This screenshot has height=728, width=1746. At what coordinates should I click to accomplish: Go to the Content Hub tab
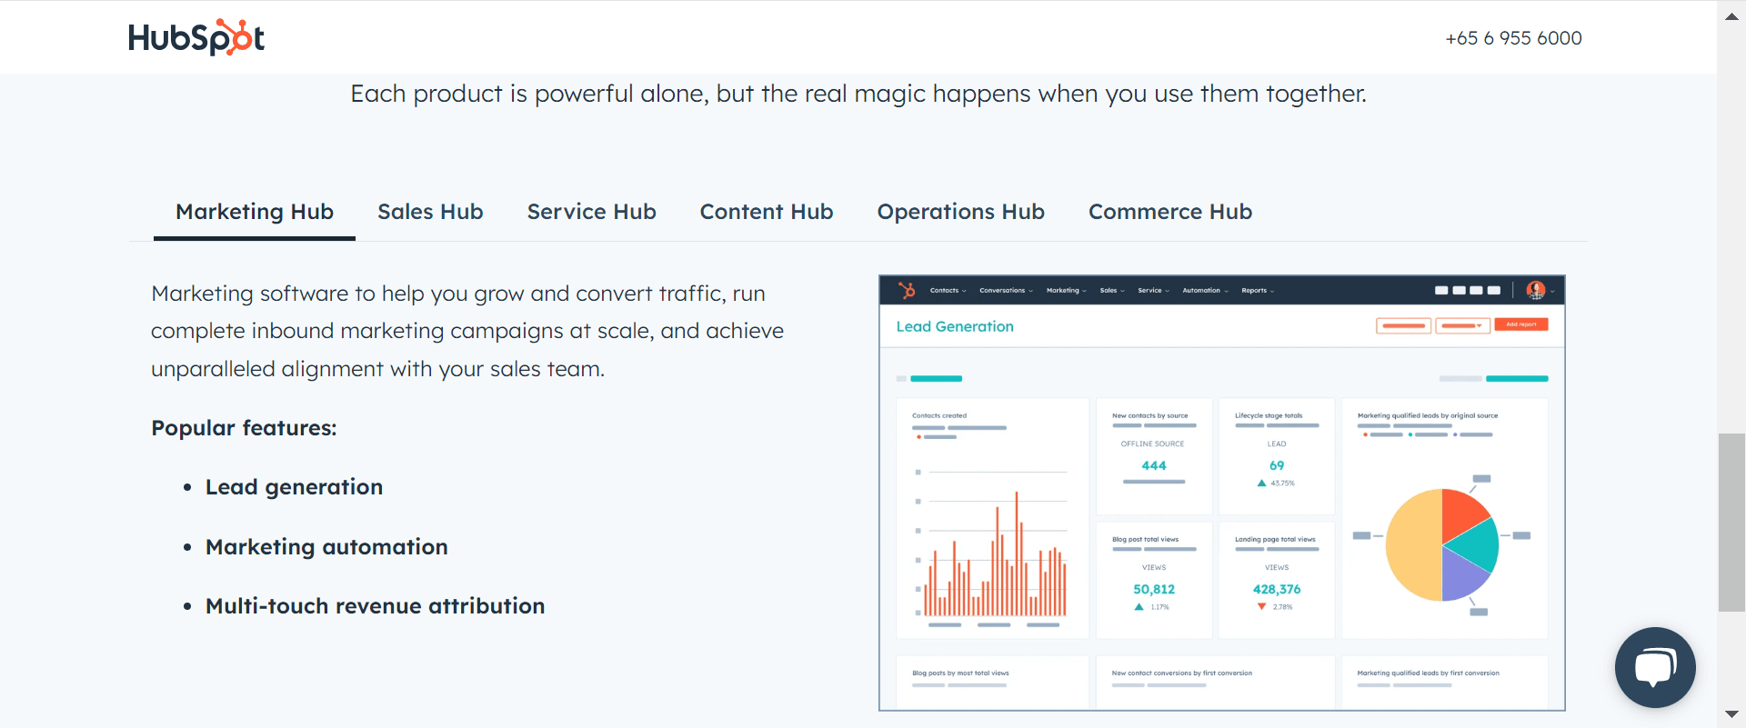point(767,212)
